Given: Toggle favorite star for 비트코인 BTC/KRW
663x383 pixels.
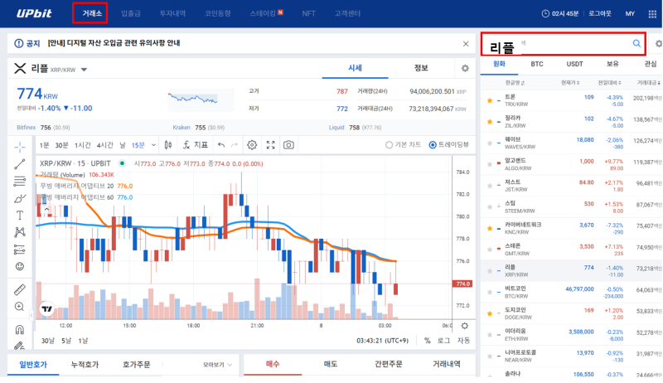Looking at the screenshot, I should point(490,292).
